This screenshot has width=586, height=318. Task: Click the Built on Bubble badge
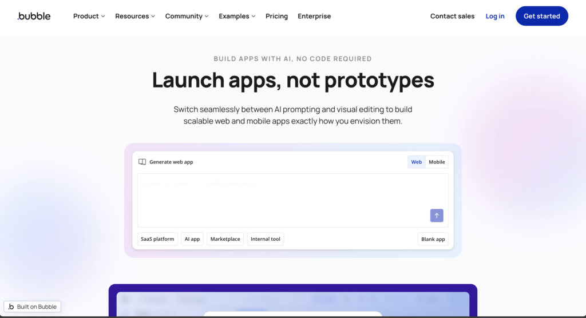(x=33, y=307)
